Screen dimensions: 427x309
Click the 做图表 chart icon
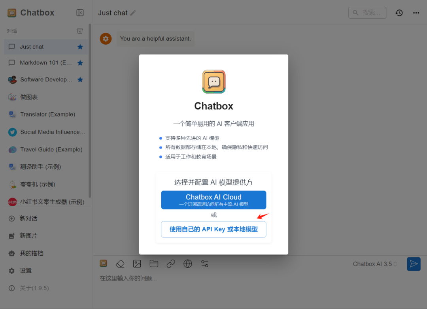click(12, 97)
